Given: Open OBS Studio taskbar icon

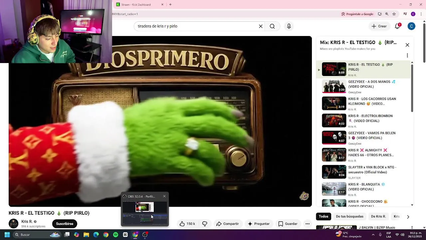Looking at the screenshot, I should pyautogui.click(x=145, y=235).
